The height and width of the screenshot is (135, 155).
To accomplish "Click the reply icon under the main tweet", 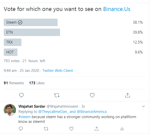I will [21, 95].
